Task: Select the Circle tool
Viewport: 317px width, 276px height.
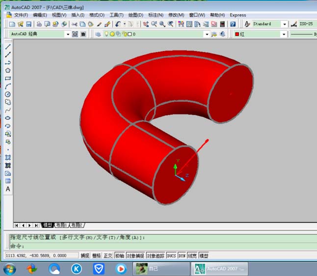Action: coord(8,94)
